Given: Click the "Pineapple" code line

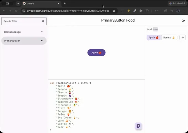Looking at the screenshot, I should coord(67,105).
